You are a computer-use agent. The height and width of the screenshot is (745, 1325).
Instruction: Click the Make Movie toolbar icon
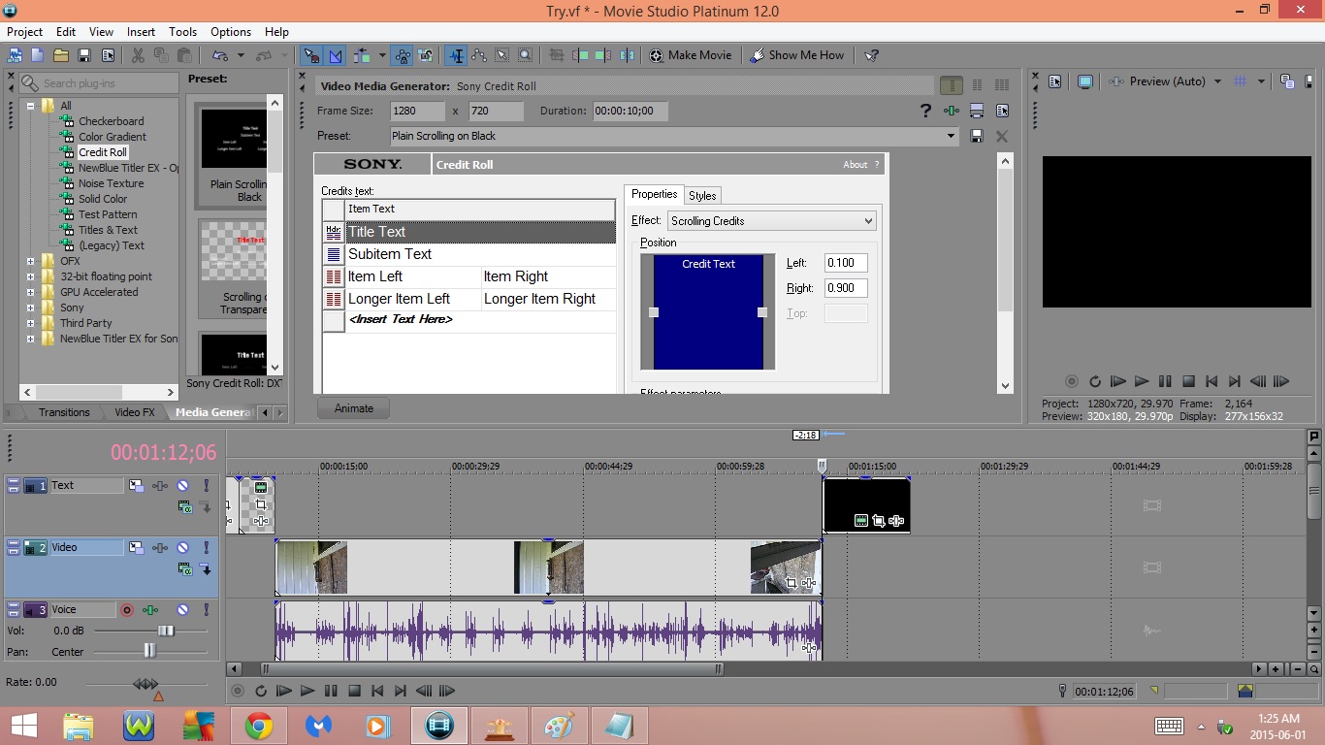click(x=690, y=55)
